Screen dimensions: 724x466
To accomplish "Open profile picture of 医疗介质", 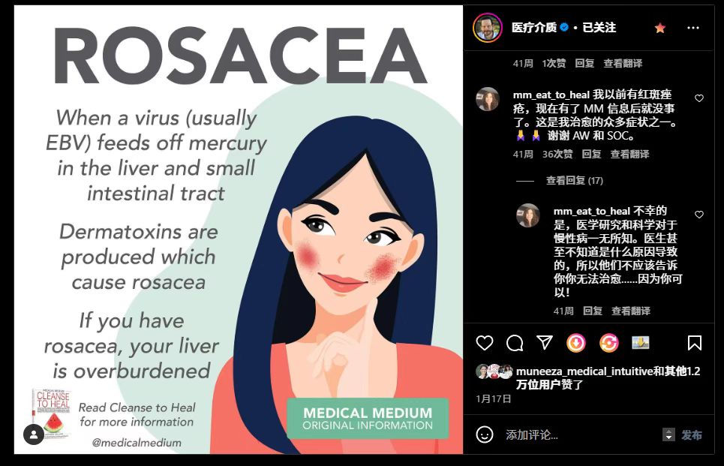I will pyautogui.click(x=487, y=28).
